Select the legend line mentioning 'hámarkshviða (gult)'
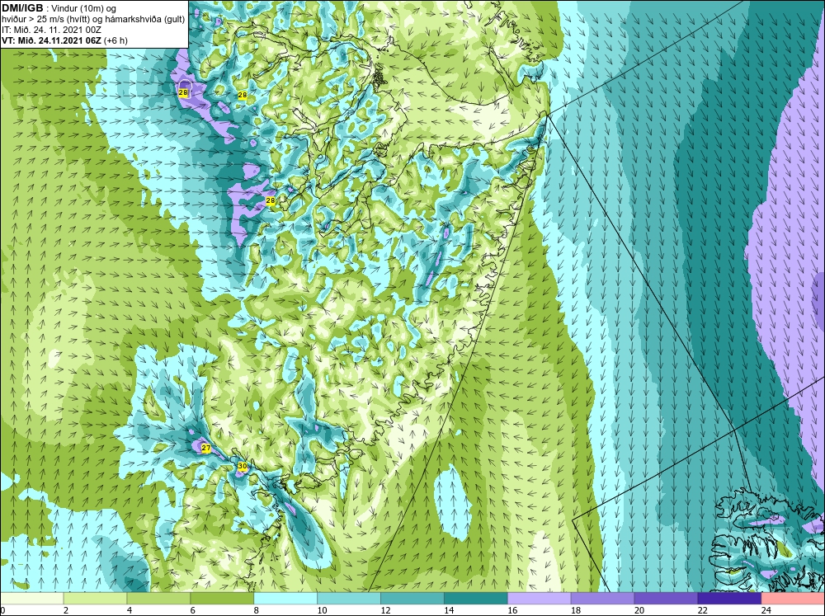Image resolution: width=825 pixels, height=616 pixels. pyautogui.click(x=93, y=20)
